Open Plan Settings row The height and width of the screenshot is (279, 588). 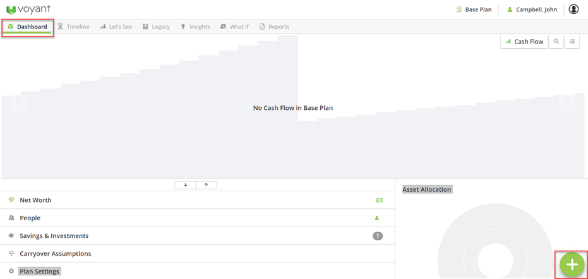pyautogui.click(x=197, y=271)
